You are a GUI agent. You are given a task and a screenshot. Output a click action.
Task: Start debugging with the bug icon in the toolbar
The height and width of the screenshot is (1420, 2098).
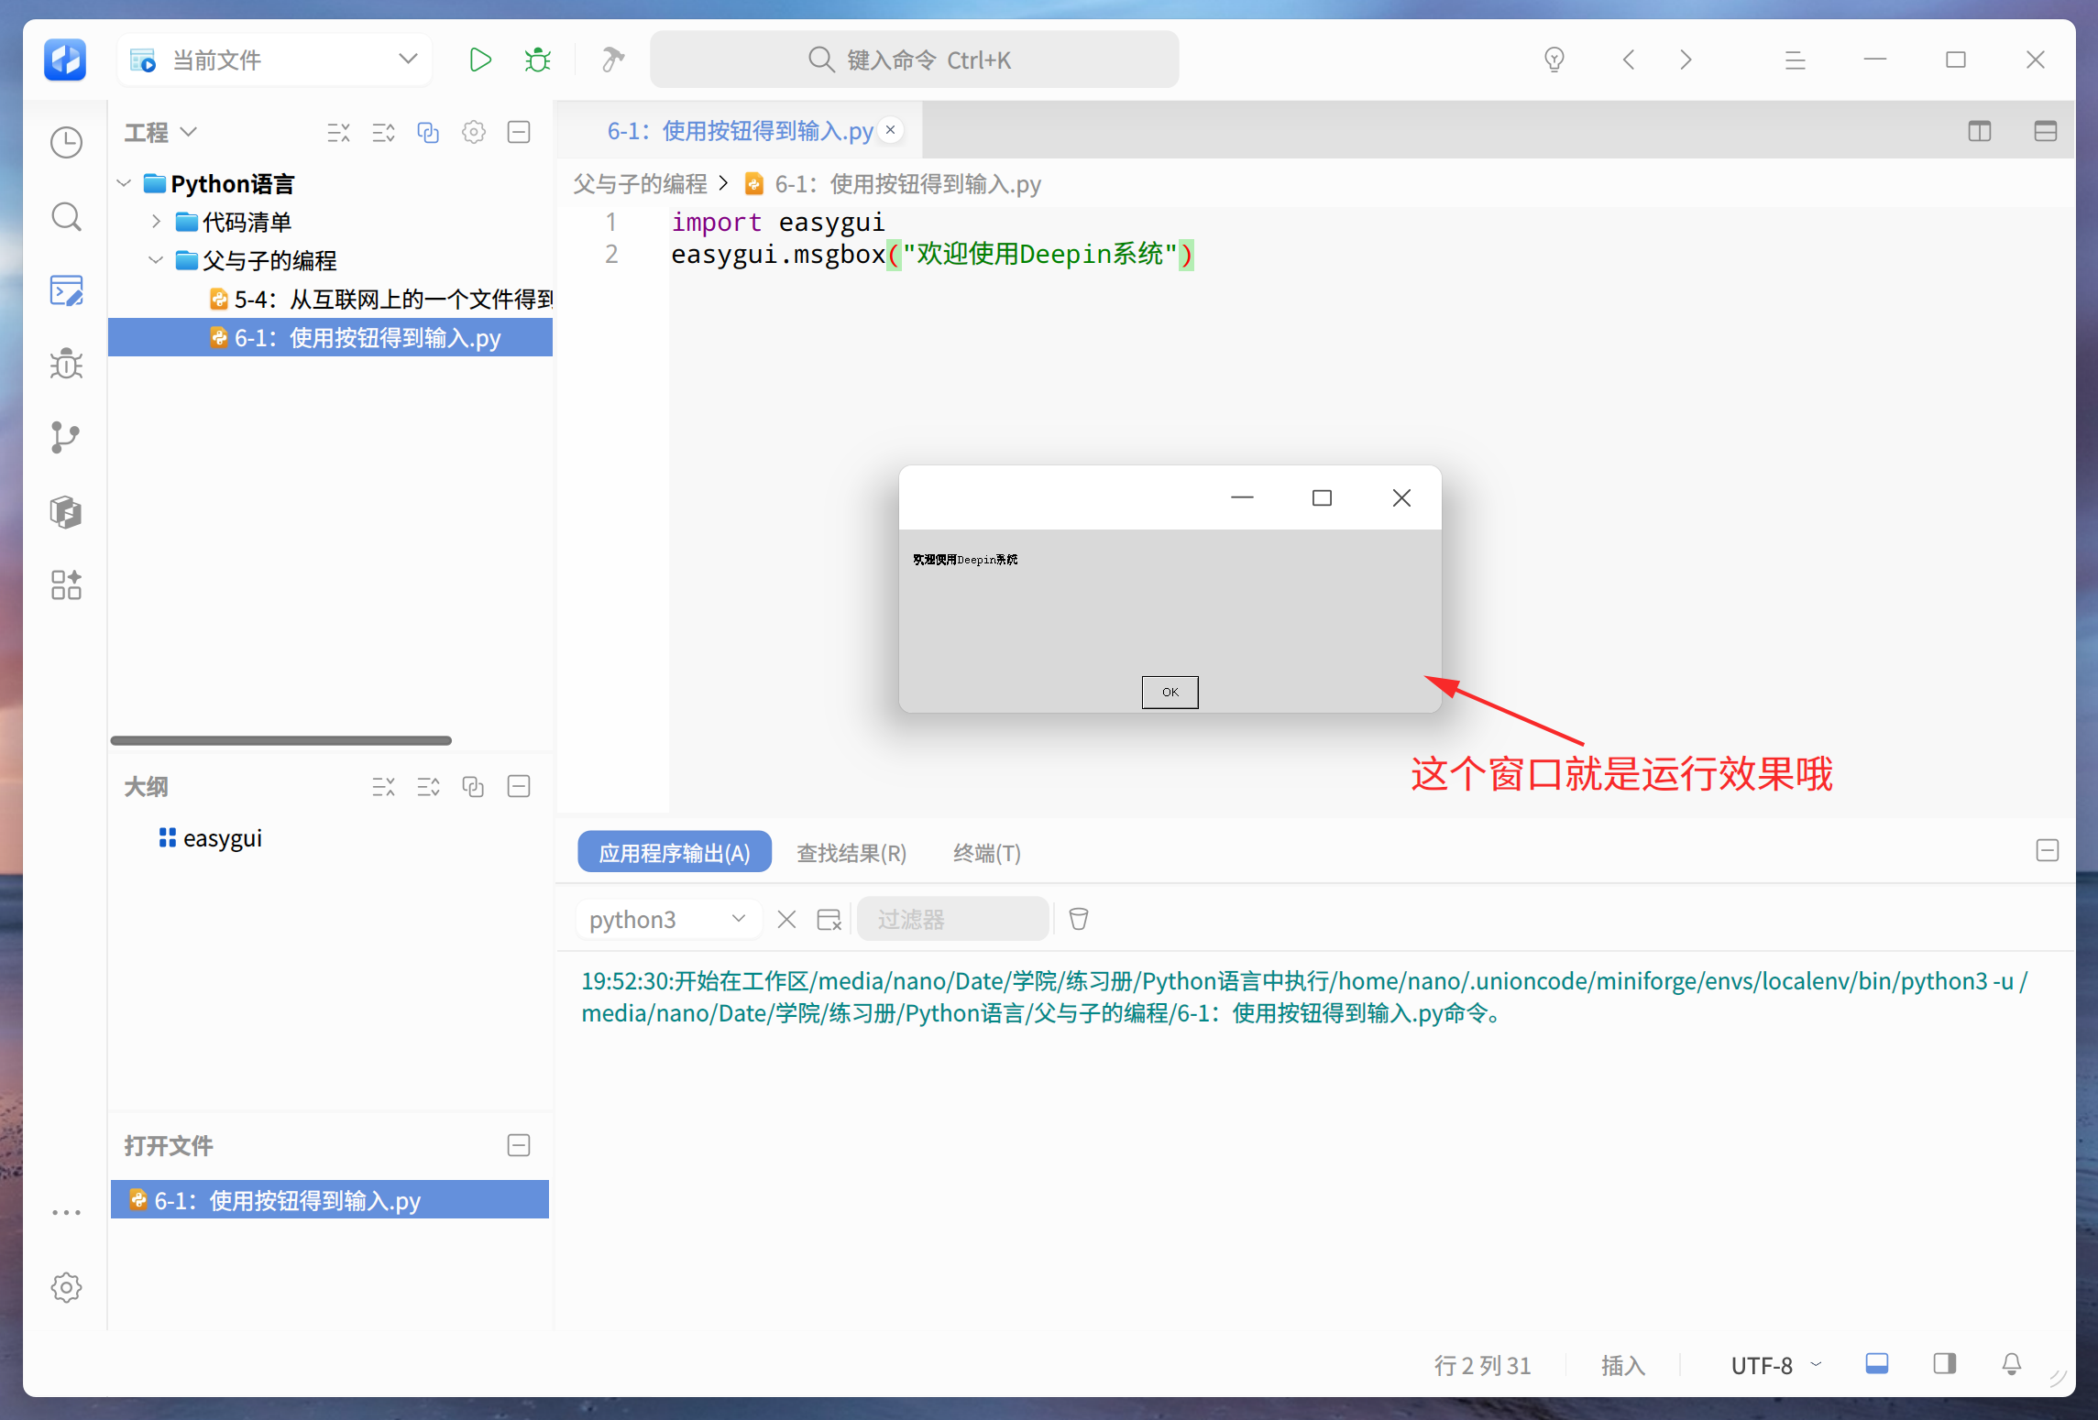(538, 60)
